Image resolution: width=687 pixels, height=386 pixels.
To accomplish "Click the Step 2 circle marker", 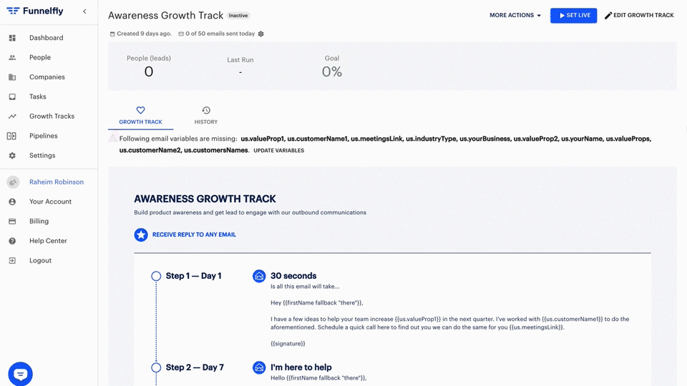I will [156, 367].
